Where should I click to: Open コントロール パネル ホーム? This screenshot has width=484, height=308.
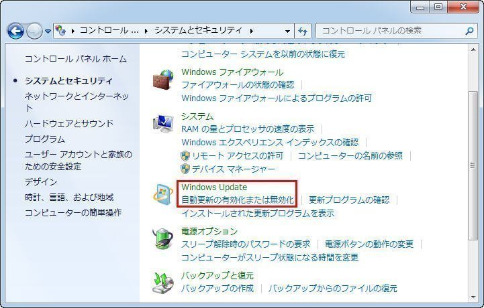76,59
